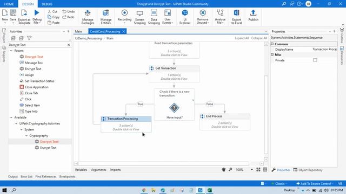
Task: Clear the Decrypt Text search box
Action: tap(69, 45)
